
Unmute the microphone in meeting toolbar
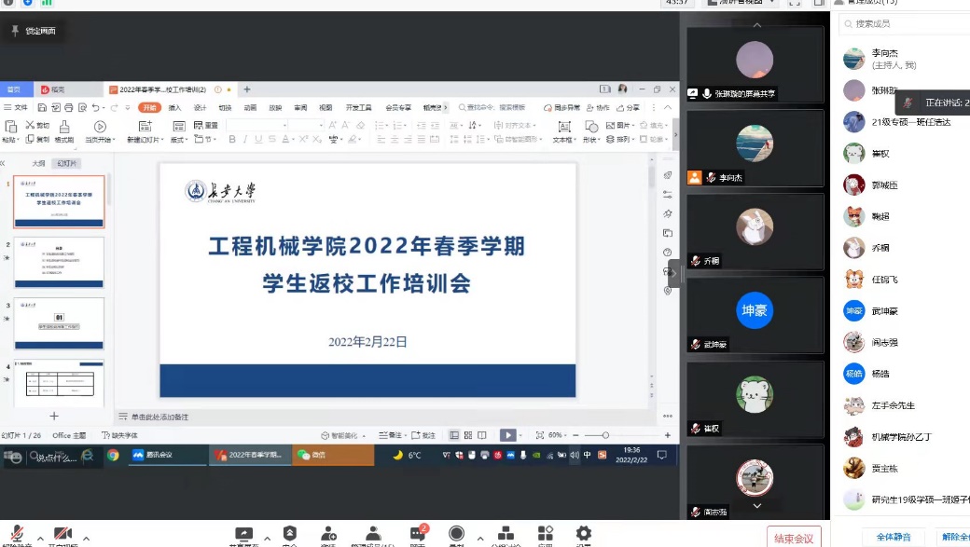(x=16, y=535)
